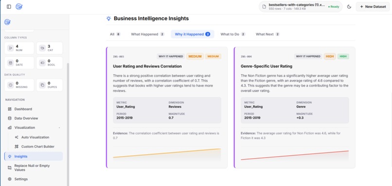Open Dashboard in navigation
392x186 pixels.
coord(34,109)
